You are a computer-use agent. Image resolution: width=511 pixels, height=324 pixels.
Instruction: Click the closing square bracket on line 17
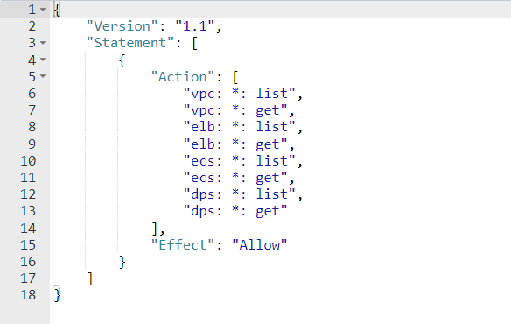point(90,278)
